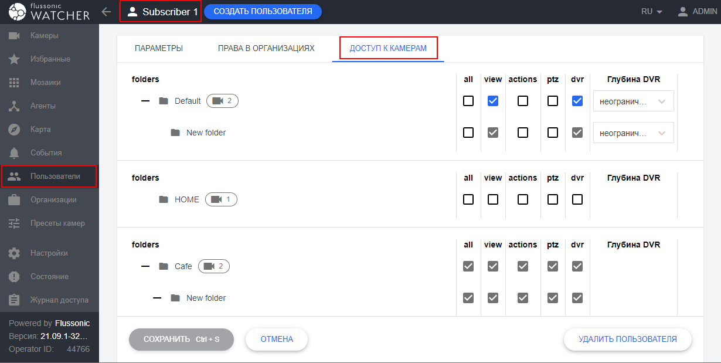Select the HOME folder row

coord(186,199)
